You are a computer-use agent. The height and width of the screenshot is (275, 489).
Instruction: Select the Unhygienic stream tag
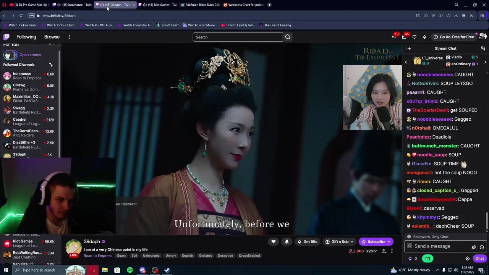click(x=151, y=256)
